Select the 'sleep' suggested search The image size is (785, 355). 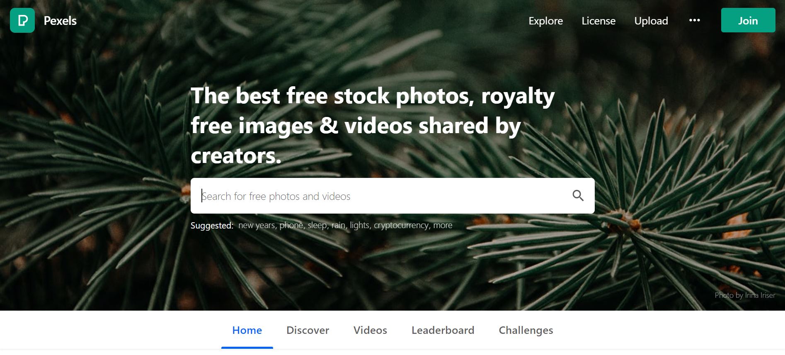tap(317, 225)
